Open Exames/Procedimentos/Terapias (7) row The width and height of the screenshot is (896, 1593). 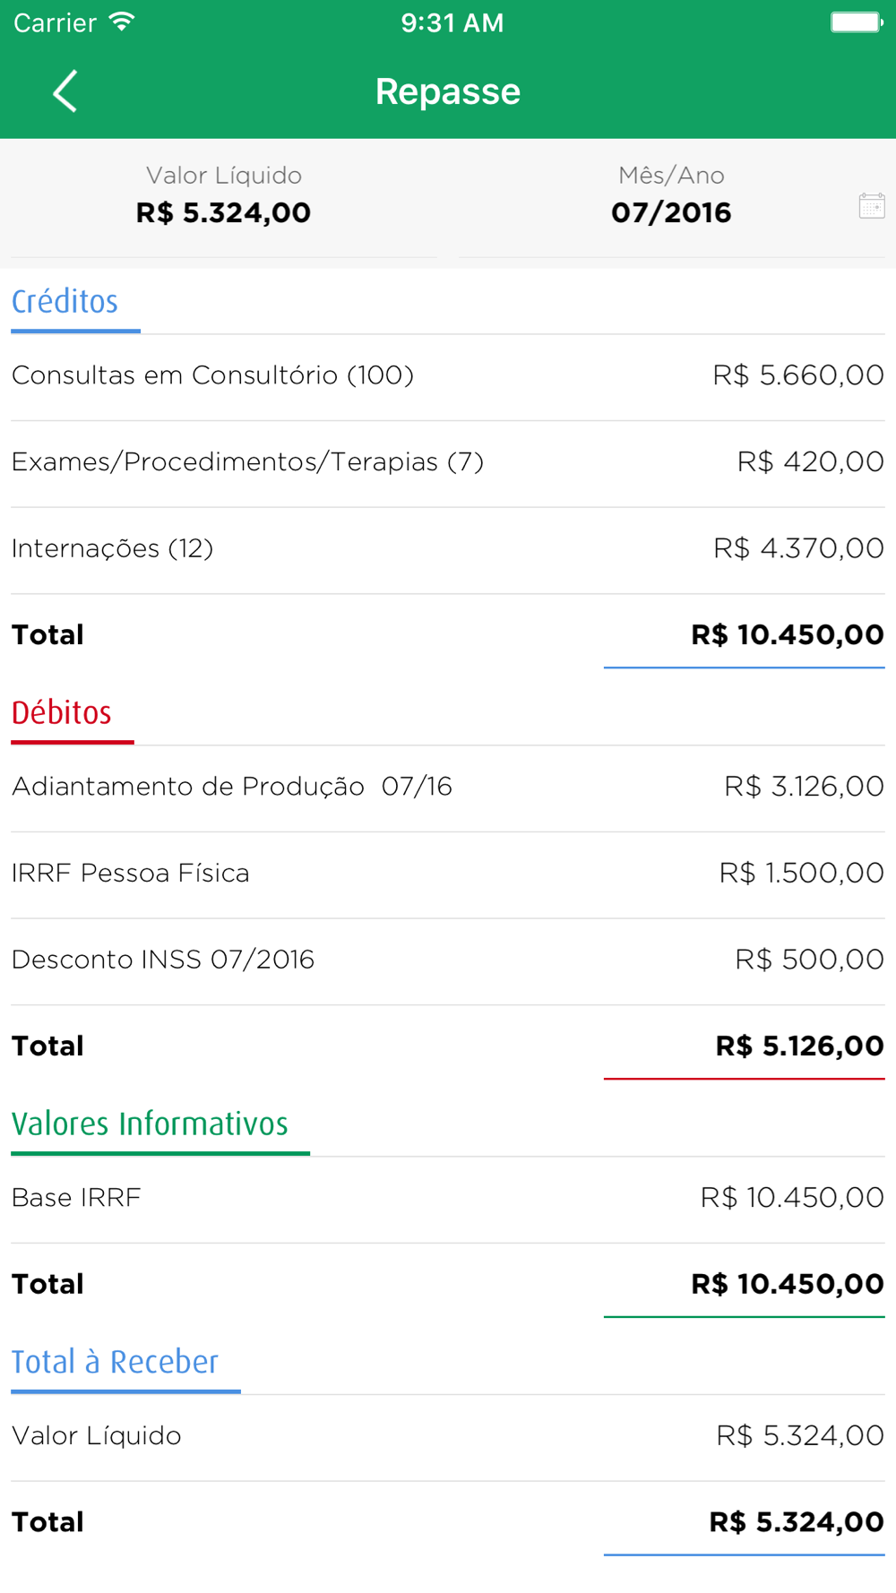pos(448,463)
